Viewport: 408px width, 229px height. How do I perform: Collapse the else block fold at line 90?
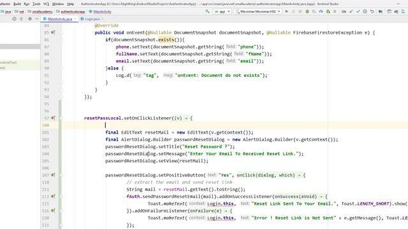point(61,68)
